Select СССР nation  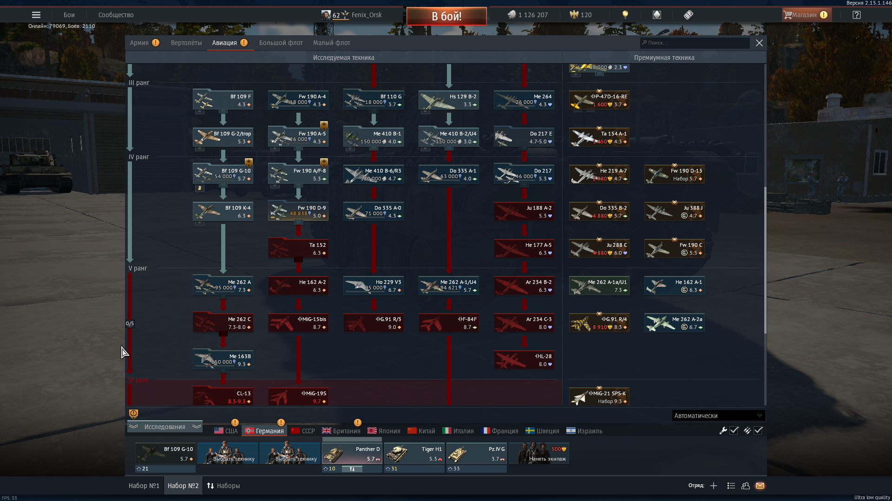tap(303, 431)
